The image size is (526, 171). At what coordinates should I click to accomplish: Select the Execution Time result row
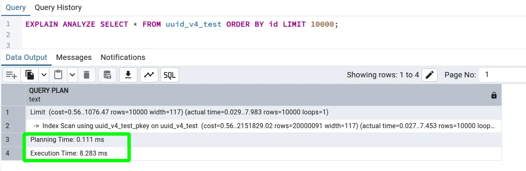[69, 154]
